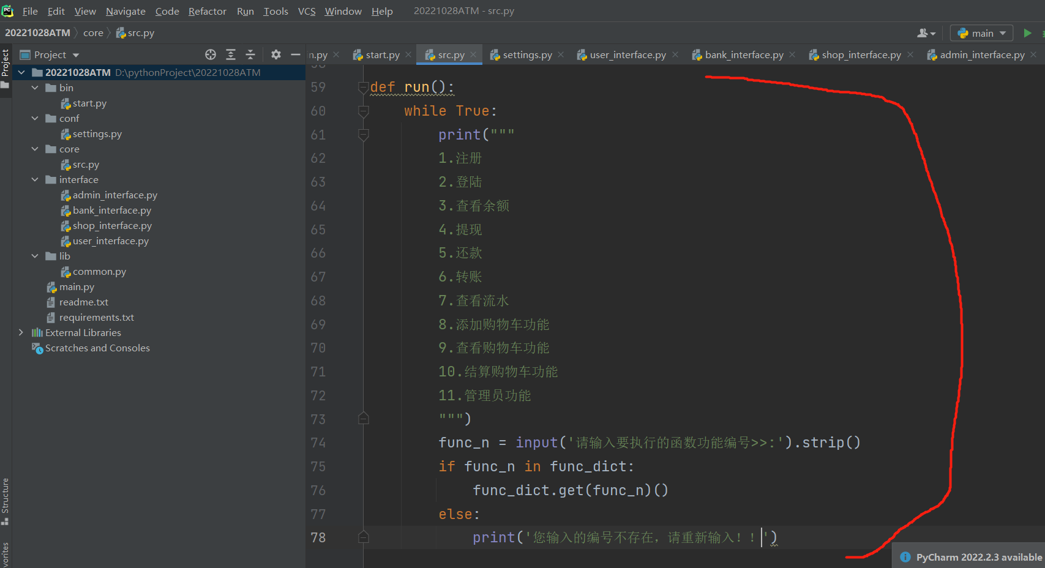Click the Select Opened File target icon
This screenshot has width=1045, height=568.
211,54
